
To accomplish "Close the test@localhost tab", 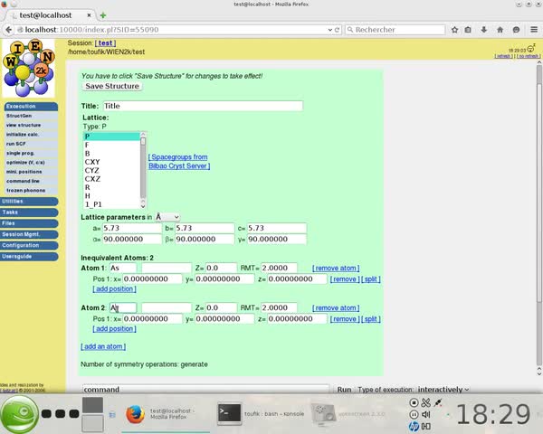I will coord(89,15).
